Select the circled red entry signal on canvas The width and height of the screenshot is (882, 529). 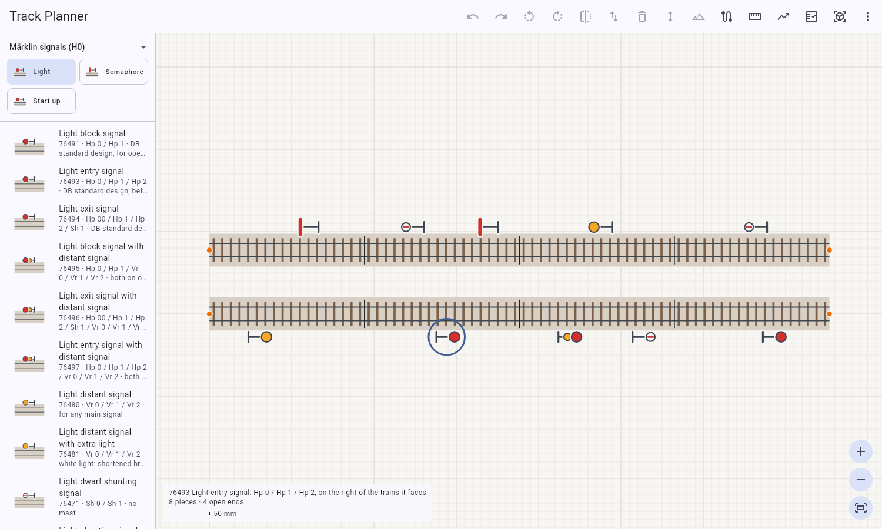point(448,337)
